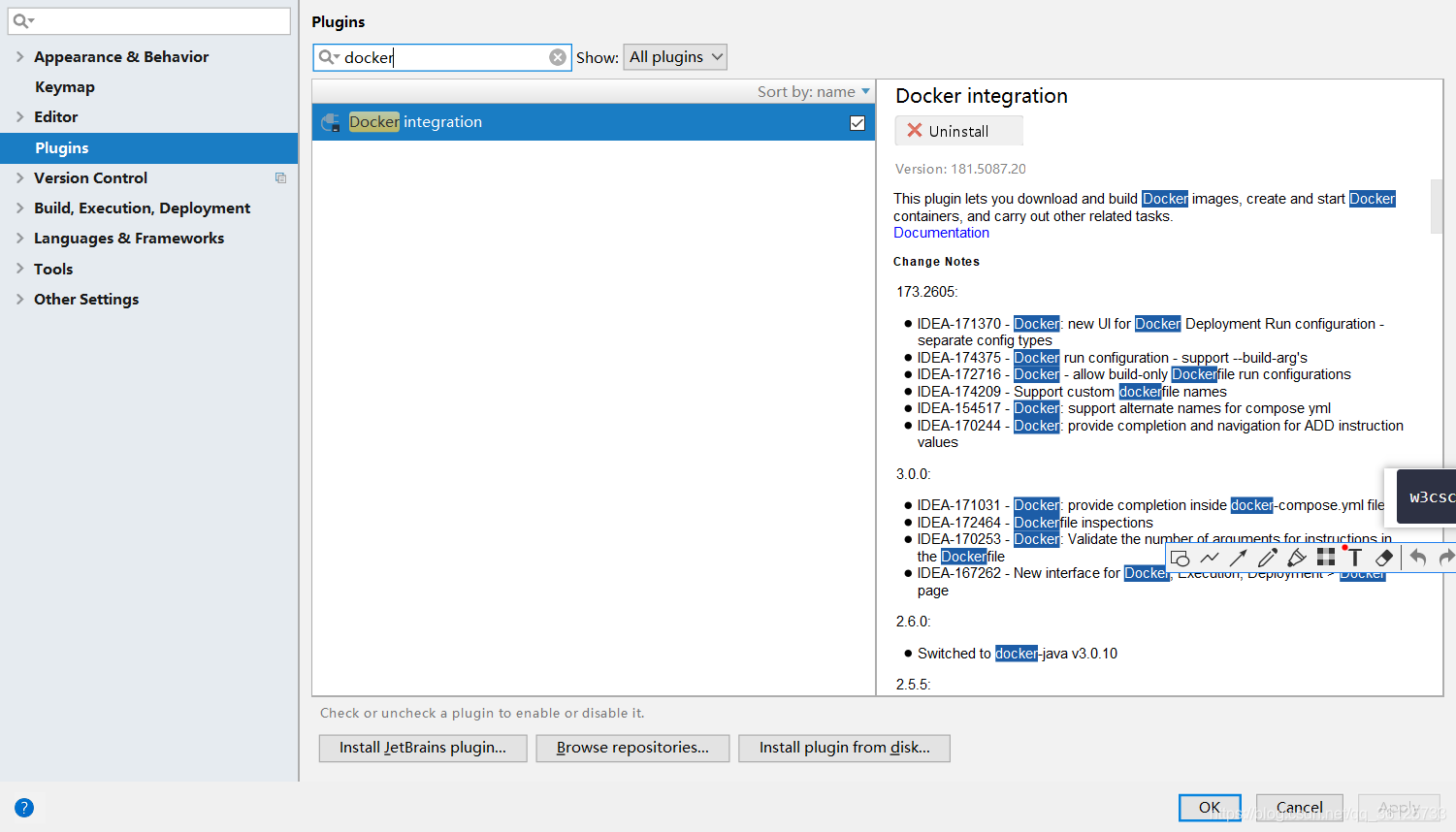Select the polyline tool in annotation toolbar

pos(1210,558)
